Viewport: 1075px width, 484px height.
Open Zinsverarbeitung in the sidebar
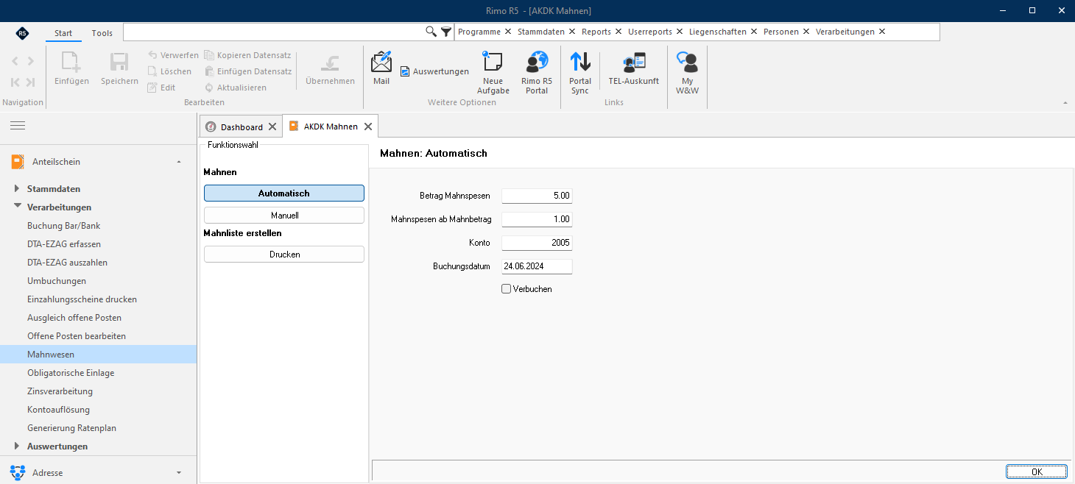coord(60,391)
